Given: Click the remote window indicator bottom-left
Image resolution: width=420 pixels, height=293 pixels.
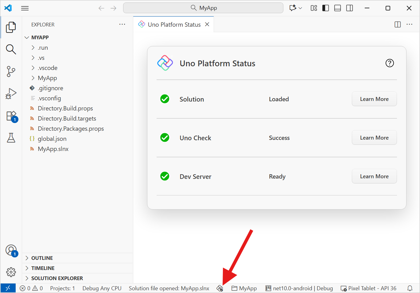Looking at the screenshot, I should (8, 288).
